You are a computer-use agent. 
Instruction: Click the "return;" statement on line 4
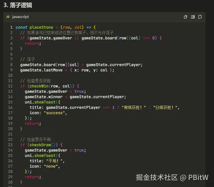(33, 43)
